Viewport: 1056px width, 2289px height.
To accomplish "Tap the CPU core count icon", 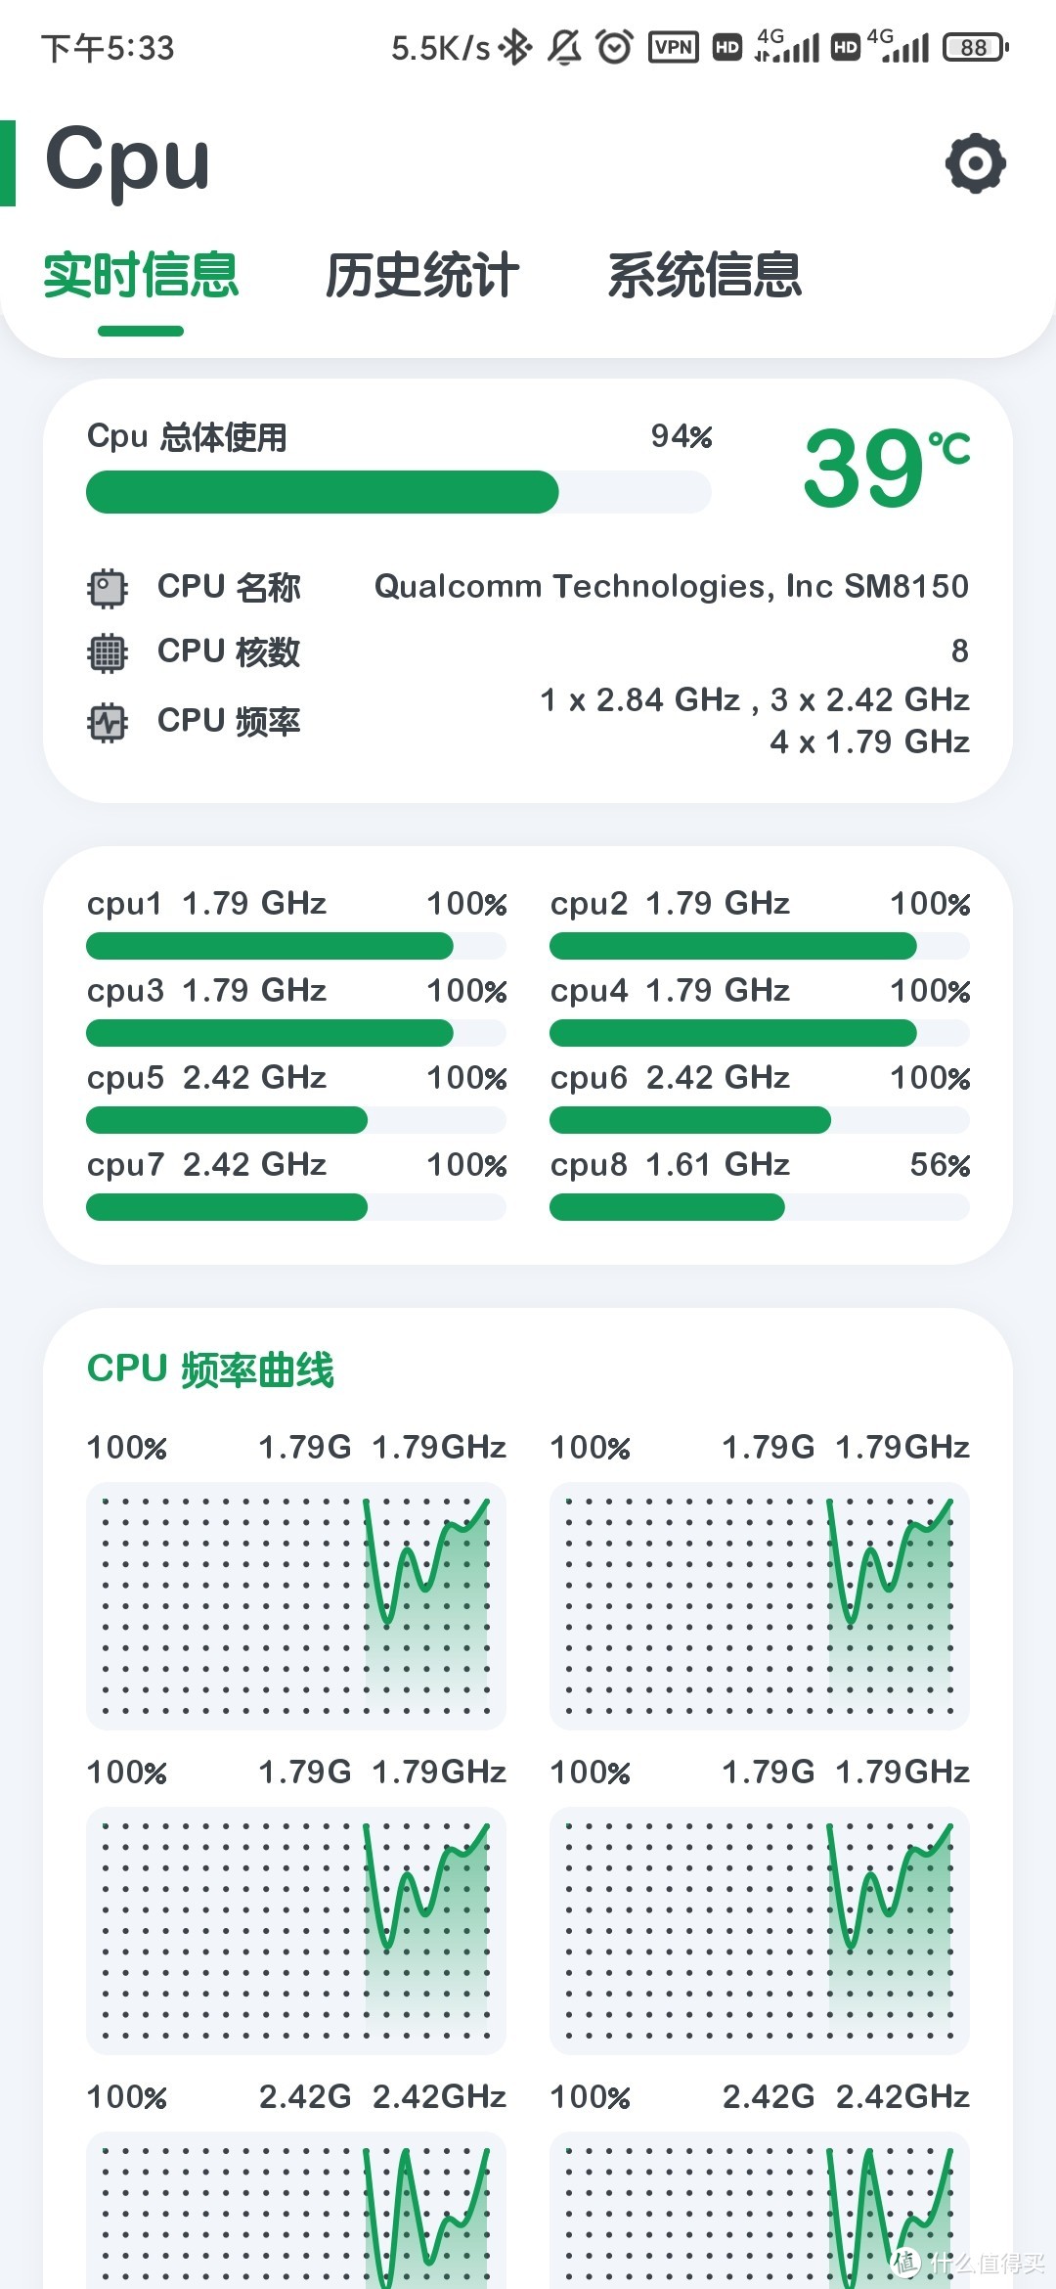I will click(108, 652).
